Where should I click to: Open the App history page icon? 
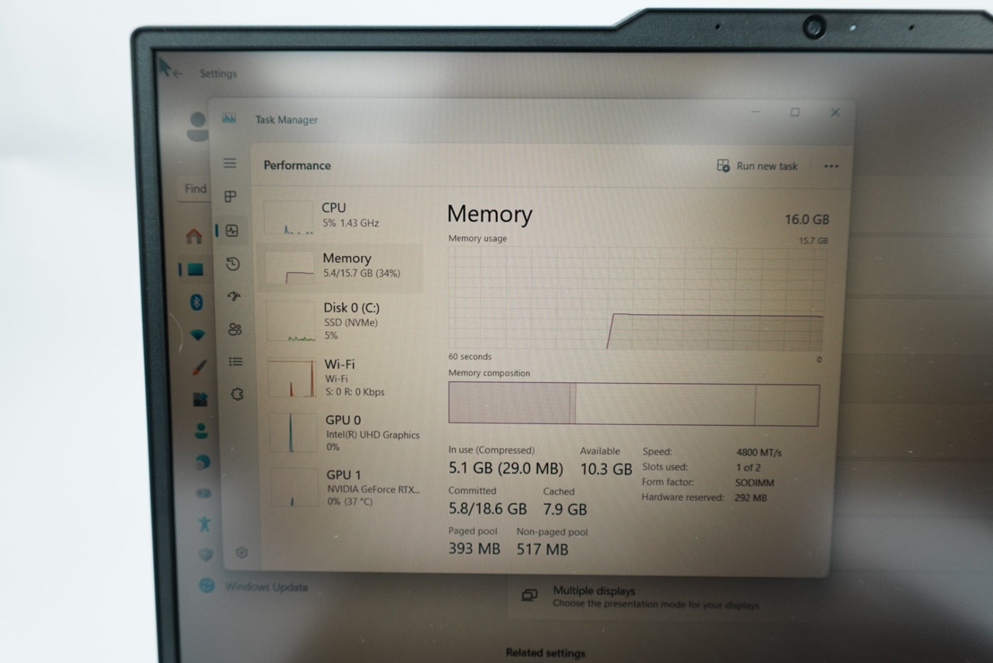[232, 264]
